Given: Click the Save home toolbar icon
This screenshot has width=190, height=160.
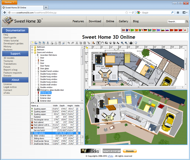Looking at the screenshot, I should tap(40, 43).
